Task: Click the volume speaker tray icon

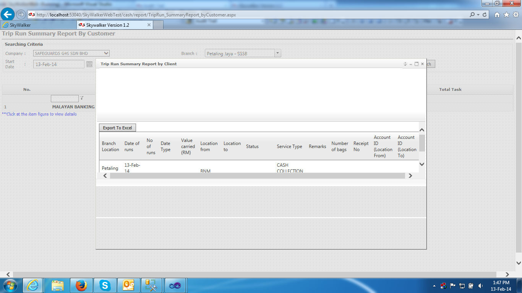Action: (x=480, y=286)
